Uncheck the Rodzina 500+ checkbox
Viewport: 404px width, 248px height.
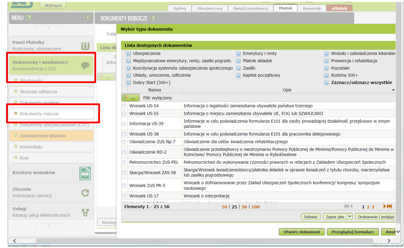click(x=327, y=76)
